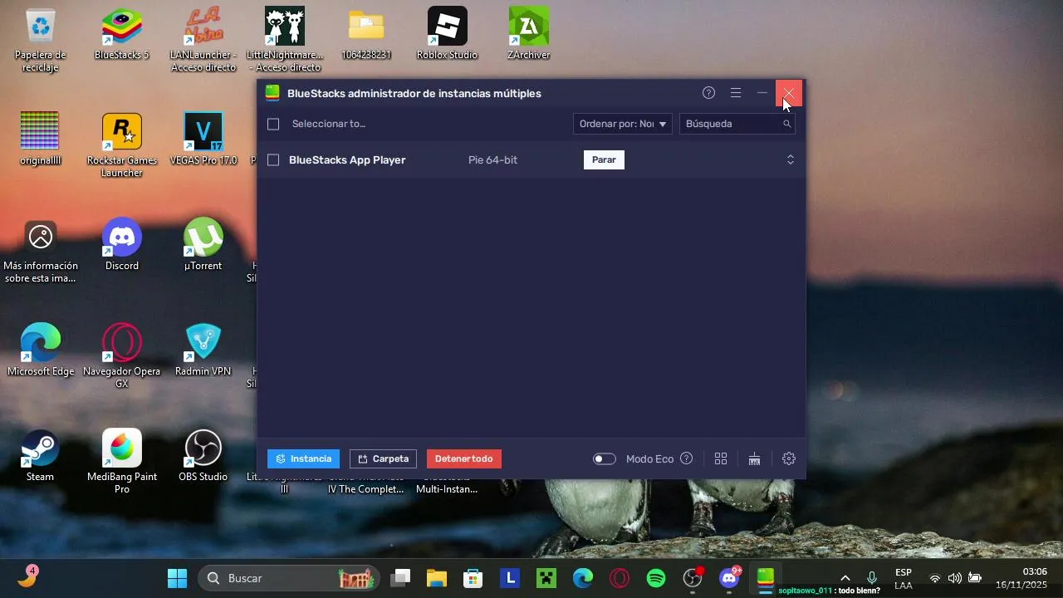Open the Windows Start menu
Viewport: 1063px width, 598px height.
point(177,578)
